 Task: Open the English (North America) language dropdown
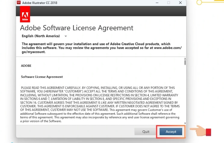44,36
